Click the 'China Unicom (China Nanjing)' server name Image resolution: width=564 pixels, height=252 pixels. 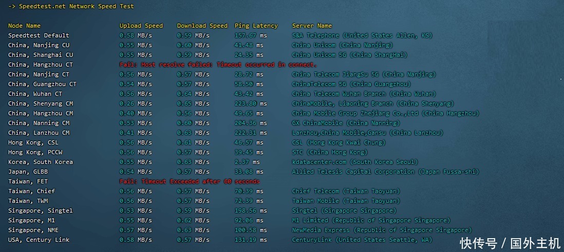[x=343, y=45]
